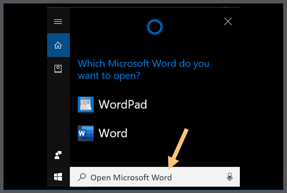287x193 pixels.
Task: Open WordPad from the results list
Action: coord(123,104)
